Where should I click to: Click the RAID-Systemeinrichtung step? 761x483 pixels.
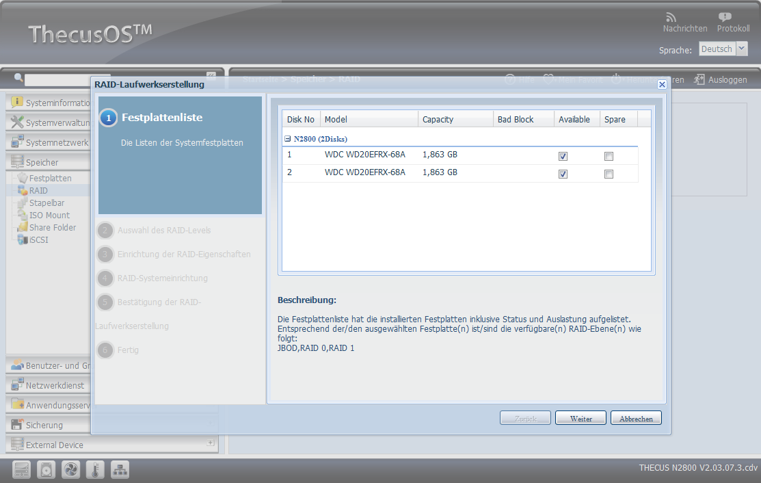(x=163, y=278)
